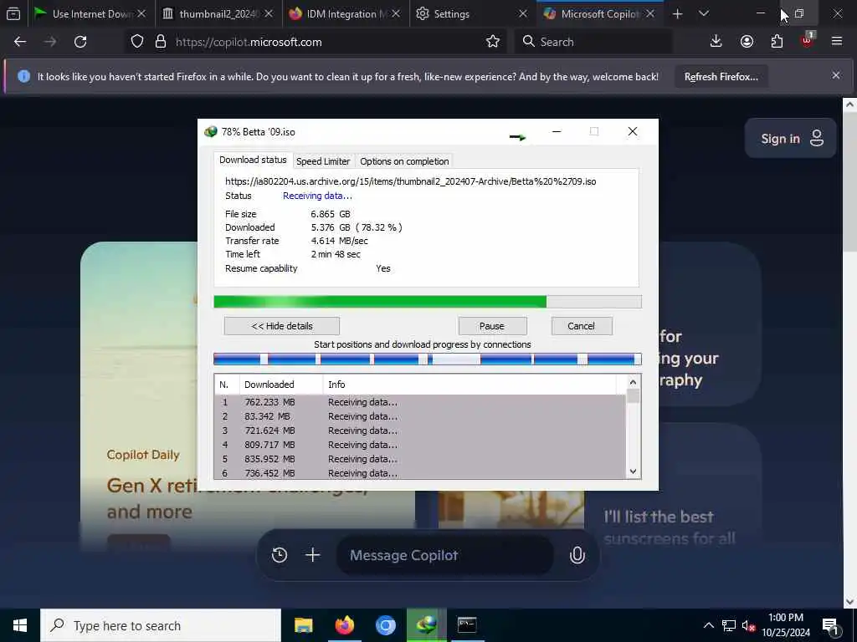Screen dimensions: 857x642
Task: Select connection row 5 with 835.952 MB
Action: pos(420,459)
